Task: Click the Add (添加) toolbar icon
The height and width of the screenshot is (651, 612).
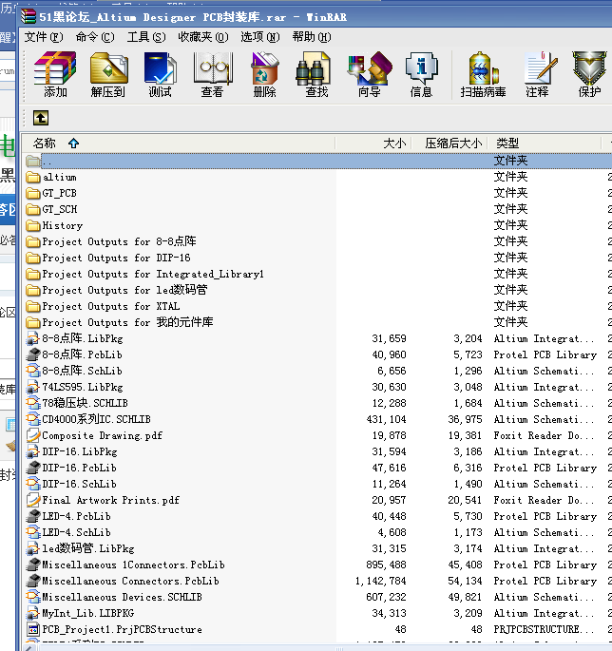Action: tap(55, 75)
